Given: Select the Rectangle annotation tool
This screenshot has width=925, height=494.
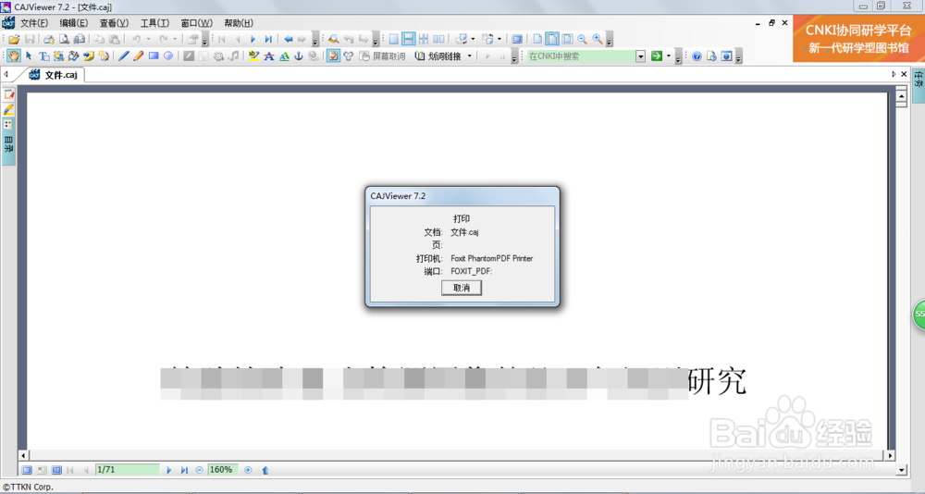Looking at the screenshot, I should (154, 56).
